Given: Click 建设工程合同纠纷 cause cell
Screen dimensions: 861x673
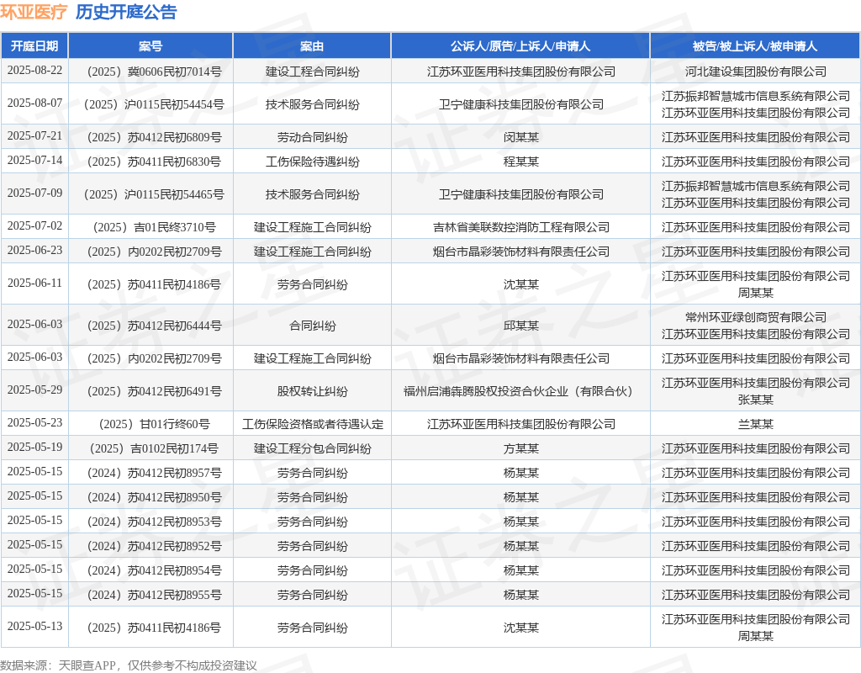Looking at the screenshot, I should 313,72.
